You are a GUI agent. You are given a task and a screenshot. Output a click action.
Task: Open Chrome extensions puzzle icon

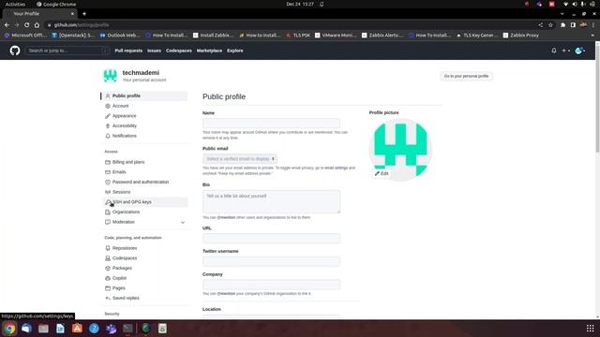point(562,25)
